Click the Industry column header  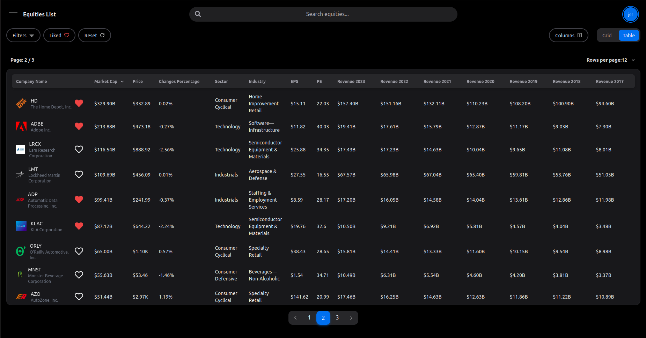point(257,82)
